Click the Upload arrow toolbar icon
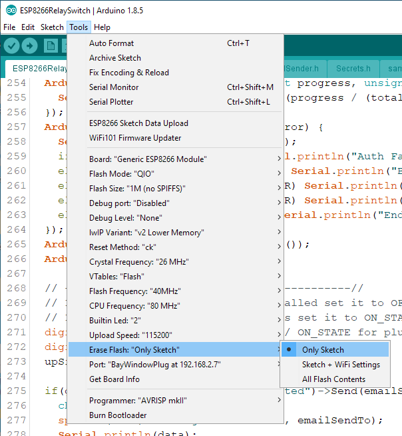This screenshot has height=436, width=402. (x=29, y=45)
